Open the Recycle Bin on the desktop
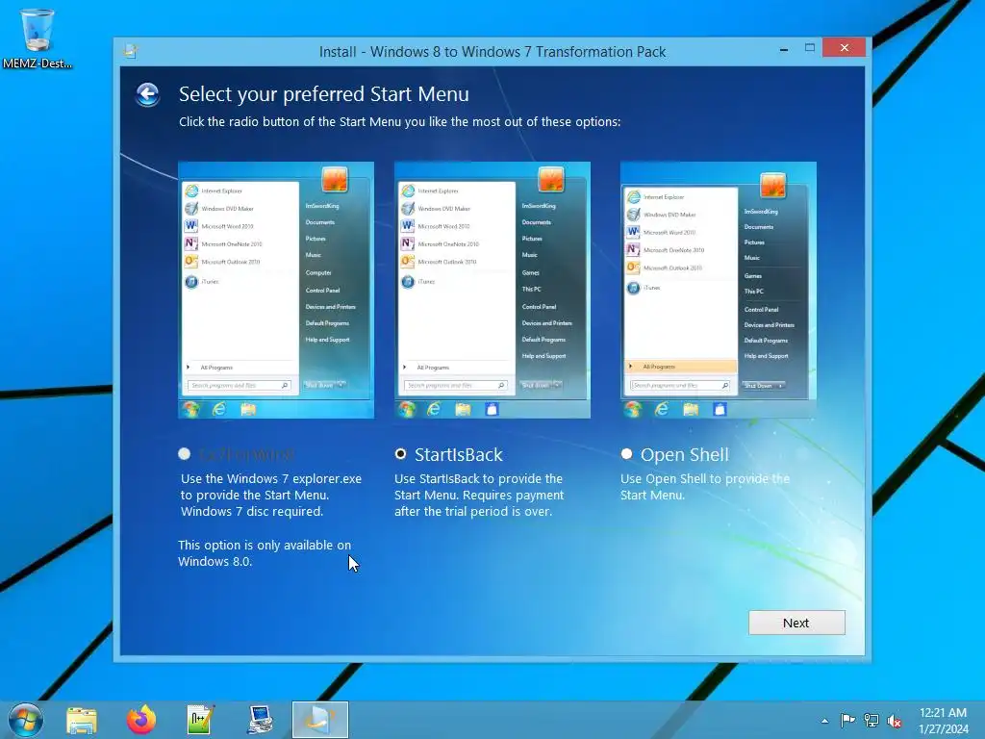Screen dimensions: 985x739 point(38,38)
